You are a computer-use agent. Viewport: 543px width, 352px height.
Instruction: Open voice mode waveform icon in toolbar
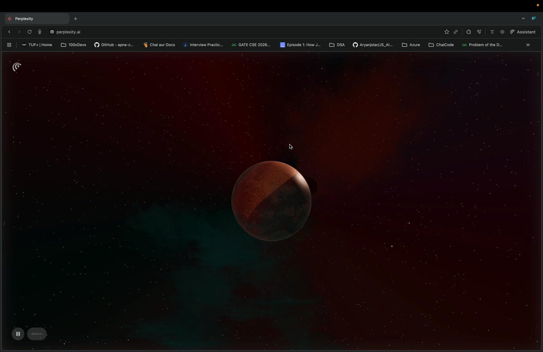[x=502, y=32]
